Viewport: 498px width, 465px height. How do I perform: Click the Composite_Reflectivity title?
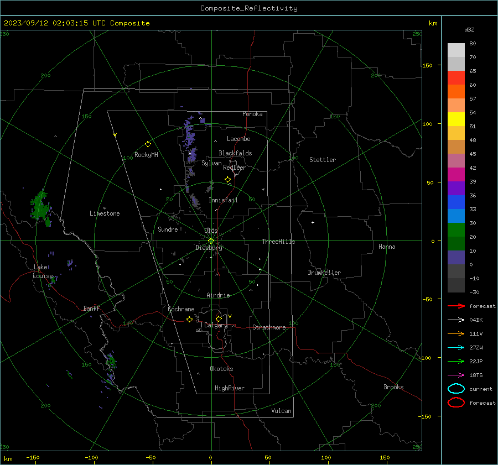[x=248, y=8]
